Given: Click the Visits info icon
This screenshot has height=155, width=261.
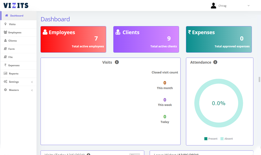Looking at the screenshot, I should click(x=117, y=62).
